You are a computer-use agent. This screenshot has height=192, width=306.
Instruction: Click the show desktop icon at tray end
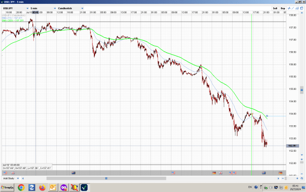[x=304, y=188]
